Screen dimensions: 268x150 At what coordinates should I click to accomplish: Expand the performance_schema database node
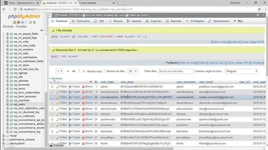point(3,140)
